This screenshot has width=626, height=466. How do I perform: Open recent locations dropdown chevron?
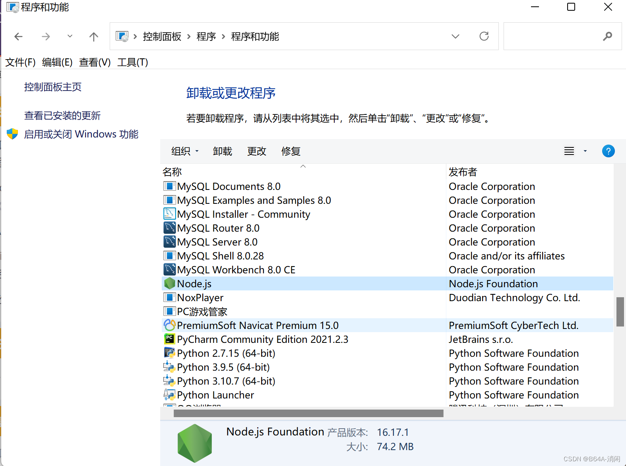click(x=70, y=36)
